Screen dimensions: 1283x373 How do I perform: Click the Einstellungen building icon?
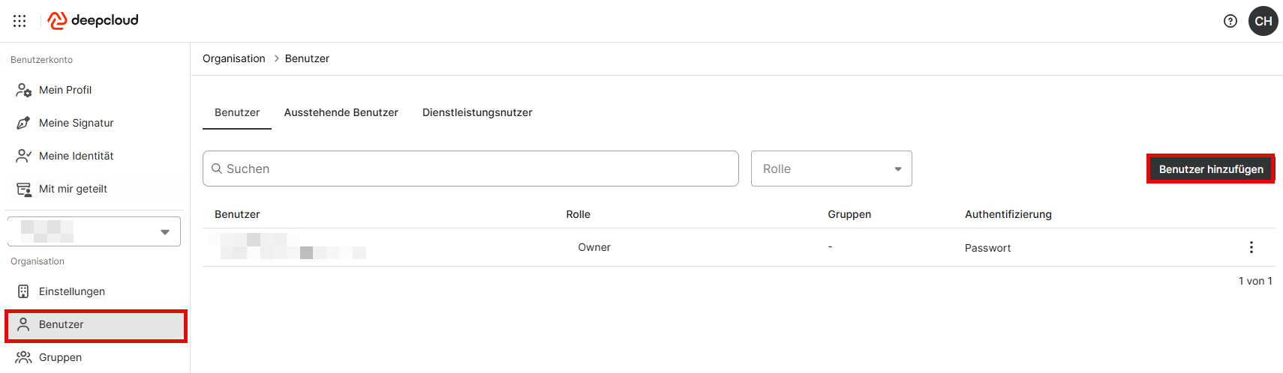click(x=23, y=291)
